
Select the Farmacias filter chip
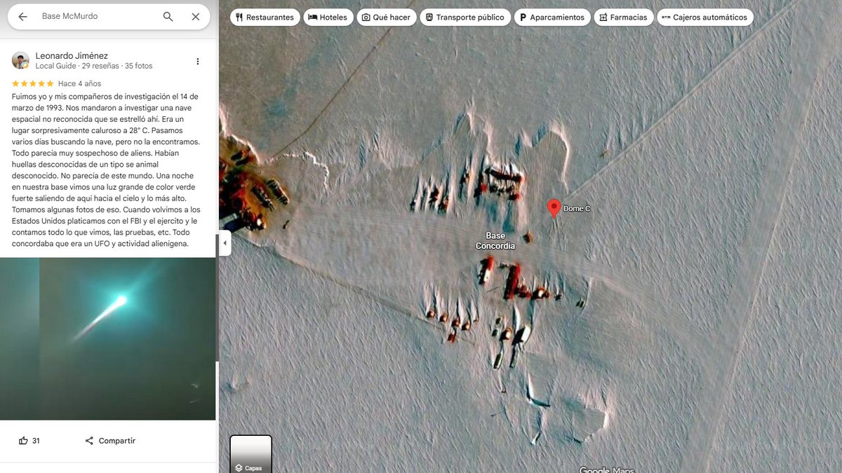click(x=623, y=18)
